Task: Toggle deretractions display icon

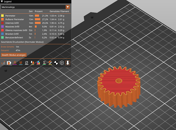Action: tap(21, 63)
